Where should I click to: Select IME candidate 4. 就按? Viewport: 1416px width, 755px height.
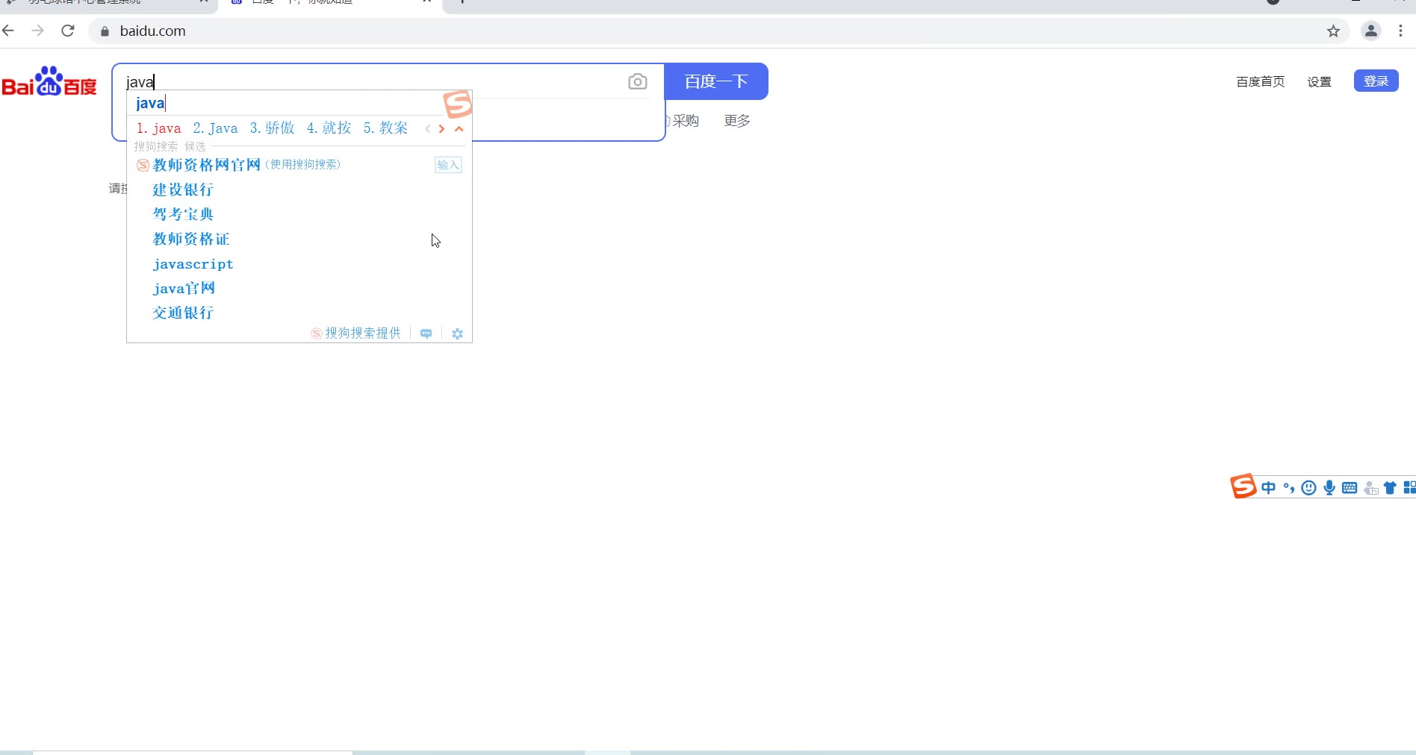(329, 128)
